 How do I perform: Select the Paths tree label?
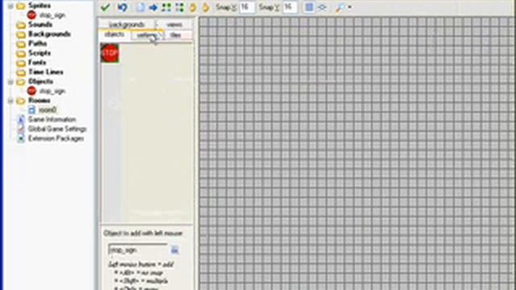(x=38, y=43)
